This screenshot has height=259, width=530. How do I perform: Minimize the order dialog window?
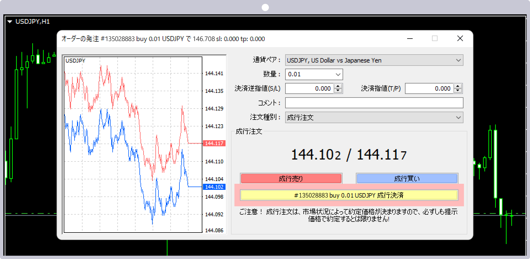pos(410,39)
